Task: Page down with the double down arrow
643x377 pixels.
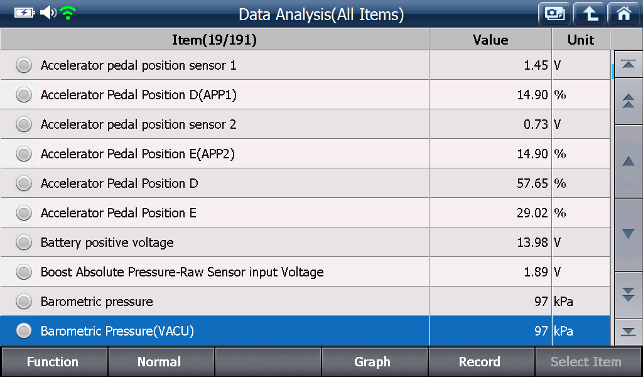Action: click(628, 295)
